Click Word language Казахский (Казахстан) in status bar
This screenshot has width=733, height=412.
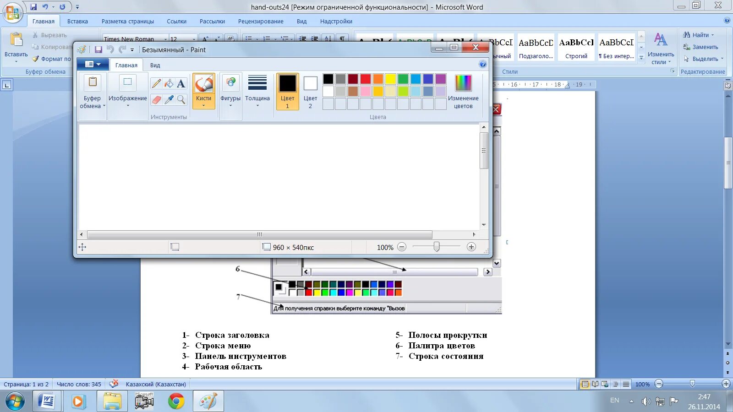tap(156, 384)
